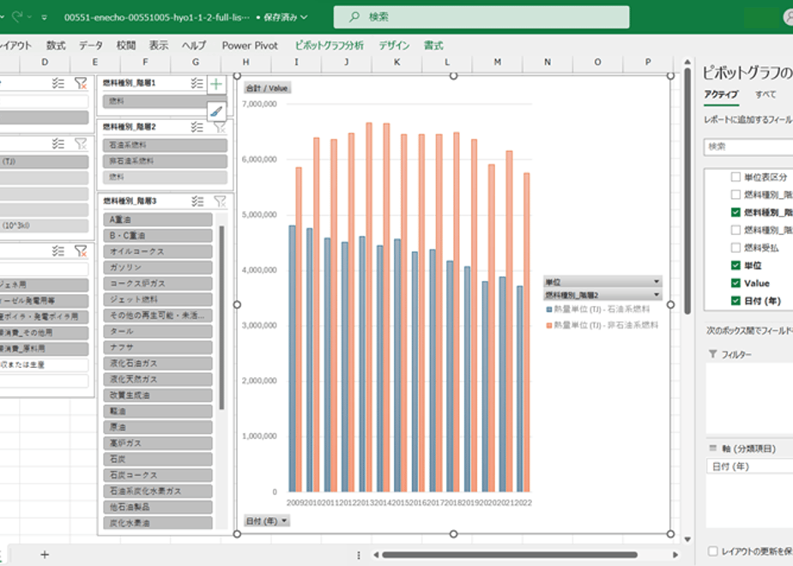
Task: Click the horizontal scrollbar right arrow
Action: 675,555
